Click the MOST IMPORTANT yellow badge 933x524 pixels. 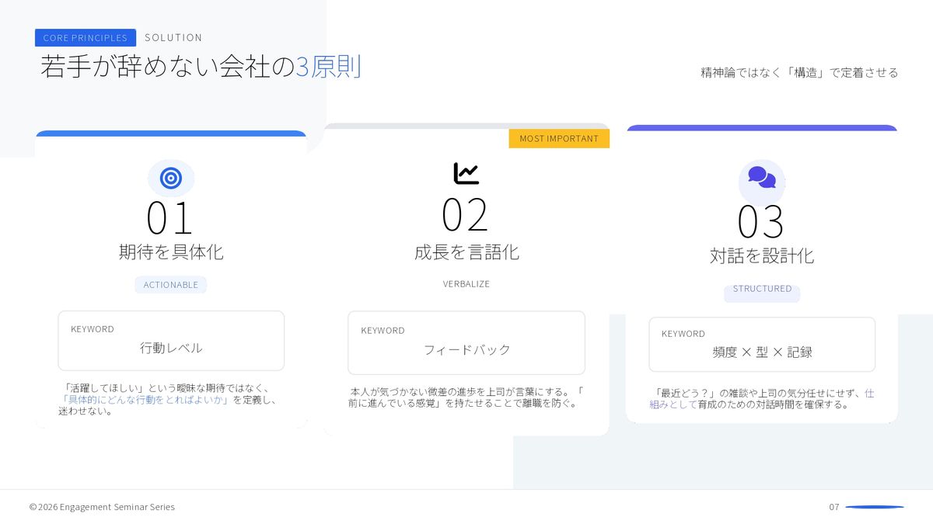pos(559,138)
